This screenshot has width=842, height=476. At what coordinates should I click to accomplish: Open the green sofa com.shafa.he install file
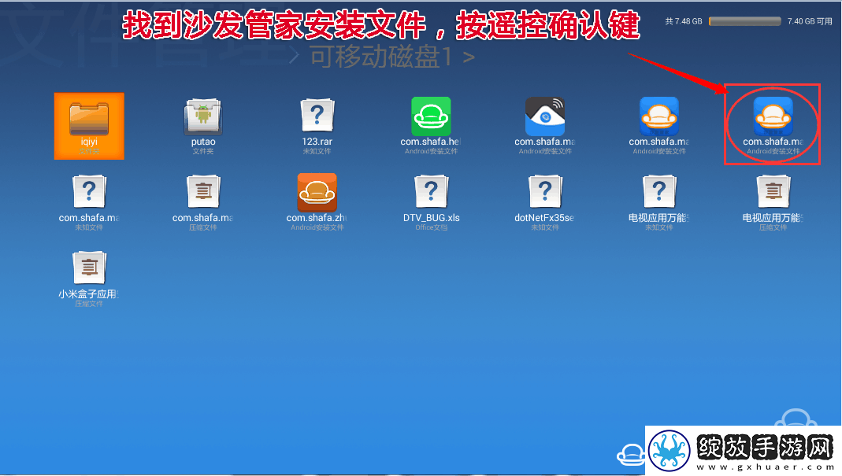(431, 126)
